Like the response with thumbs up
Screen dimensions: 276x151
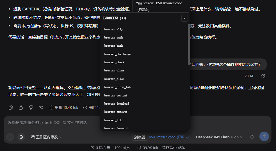21,107
